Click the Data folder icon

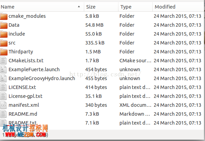[x=4, y=25]
